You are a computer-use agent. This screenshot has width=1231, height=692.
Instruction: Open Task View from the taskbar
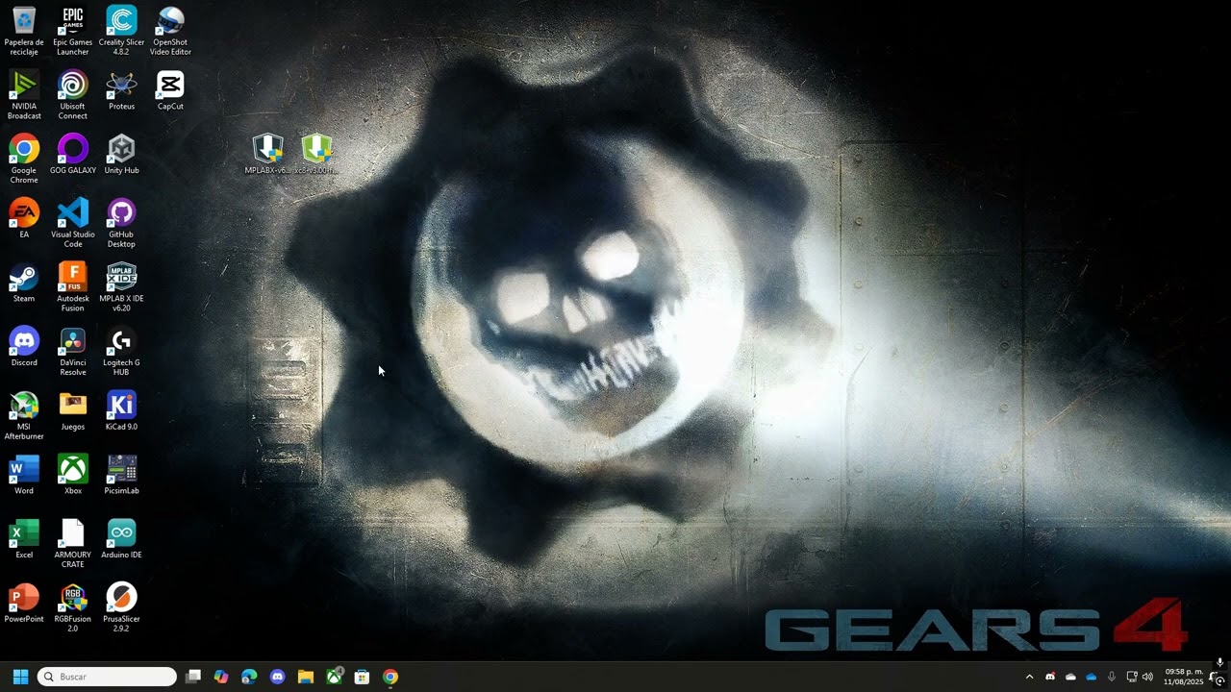coord(193,677)
